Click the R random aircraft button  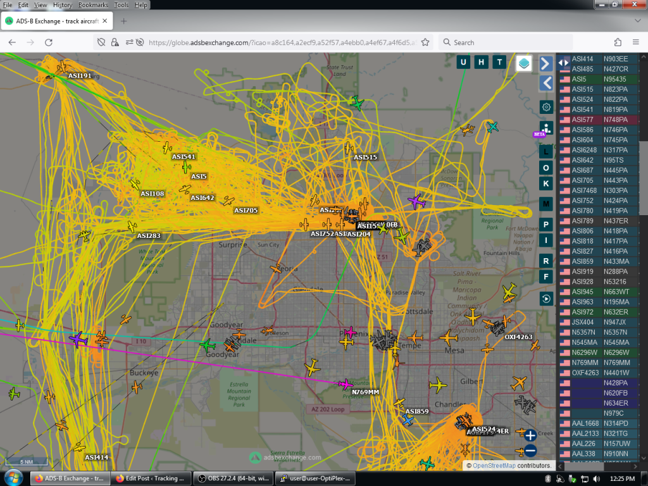(546, 261)
